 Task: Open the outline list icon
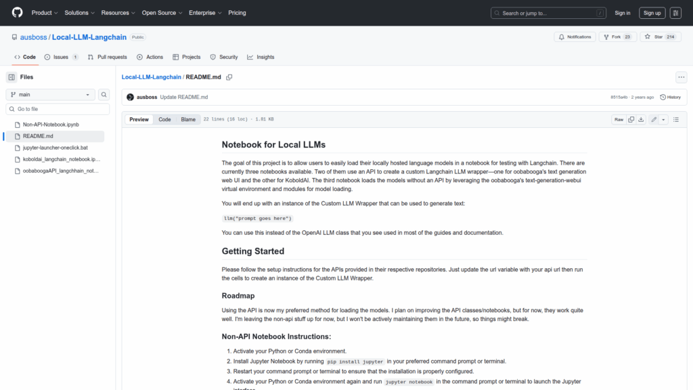[676, 119]
